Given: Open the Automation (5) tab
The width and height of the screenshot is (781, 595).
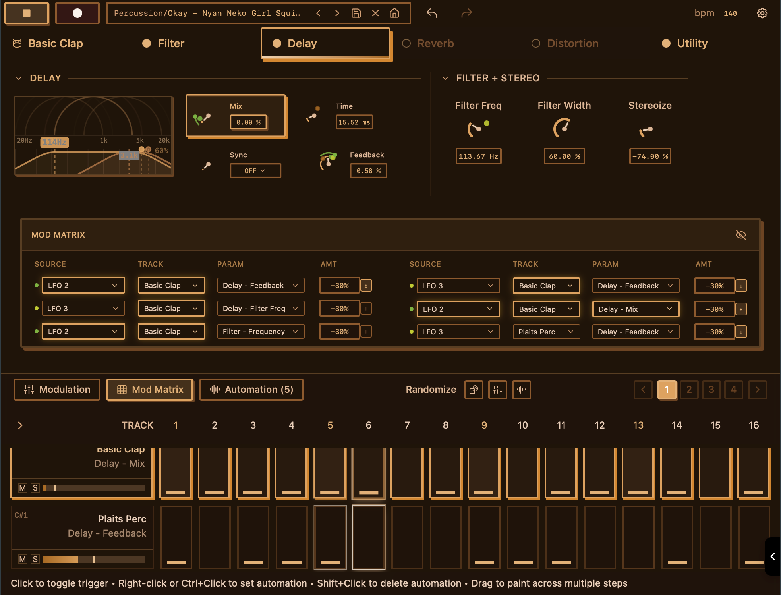Looking at the screenshot, I should [251, 390].
